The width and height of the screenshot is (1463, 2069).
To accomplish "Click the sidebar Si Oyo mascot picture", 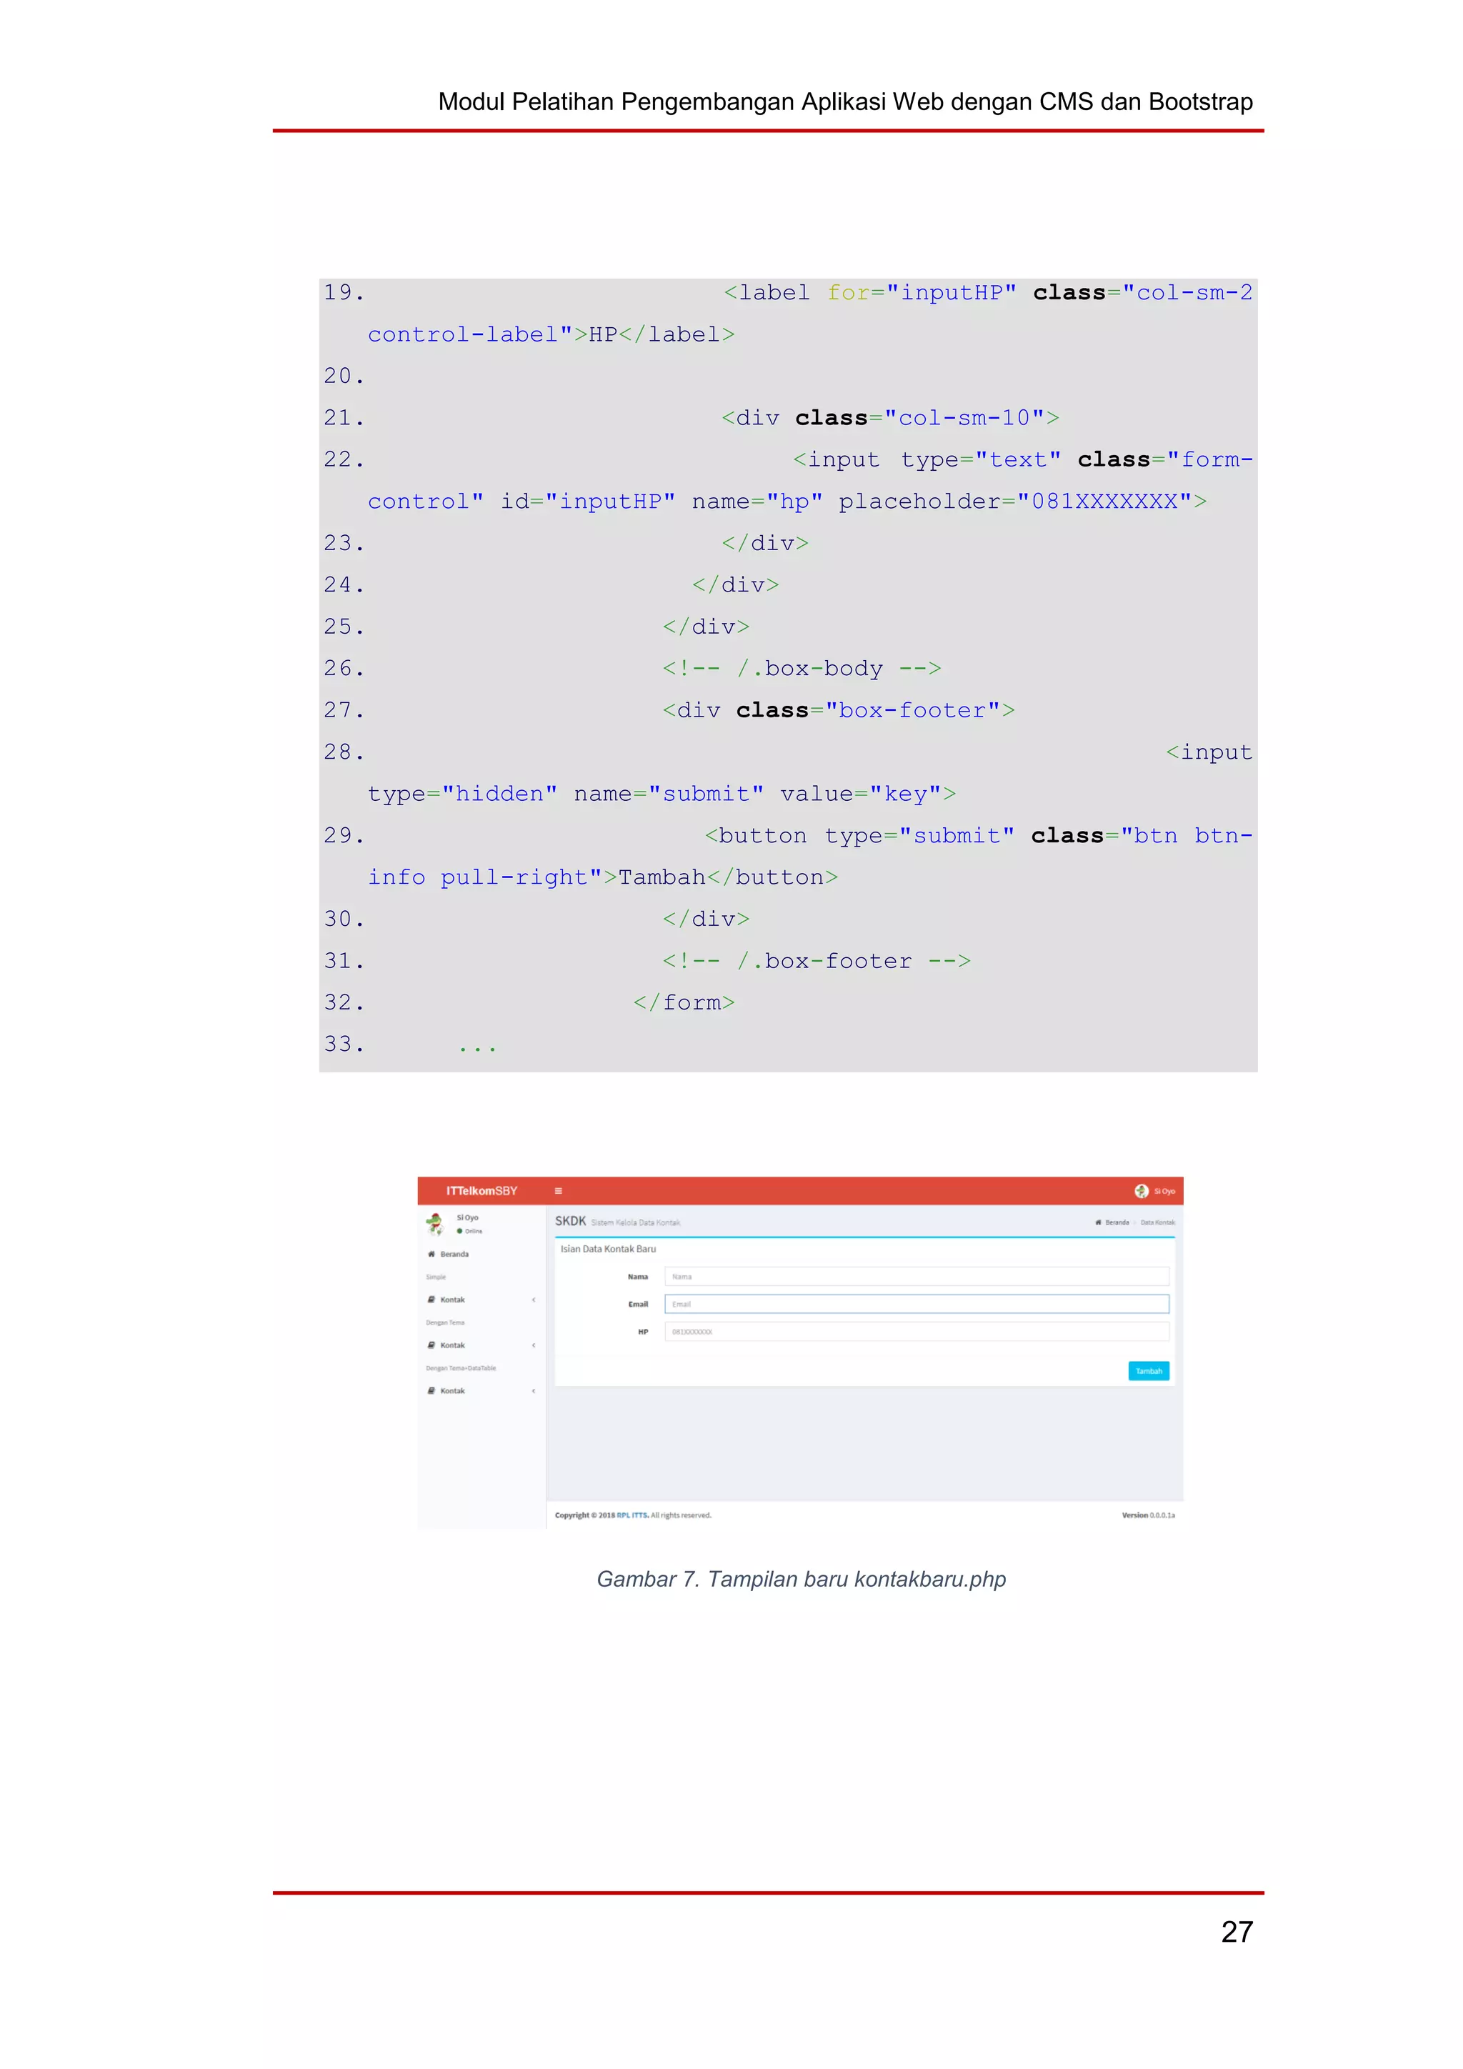I will pos(435,1224).
